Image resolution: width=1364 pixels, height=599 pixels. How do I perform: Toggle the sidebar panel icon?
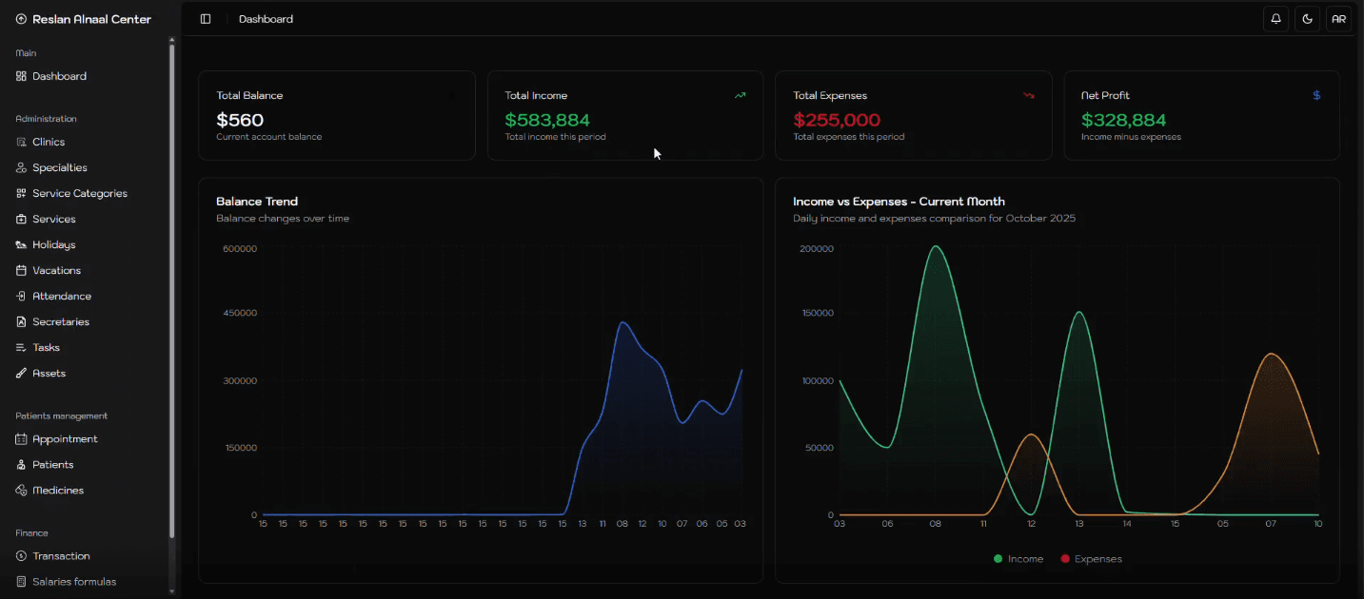(x=206, y=19)
